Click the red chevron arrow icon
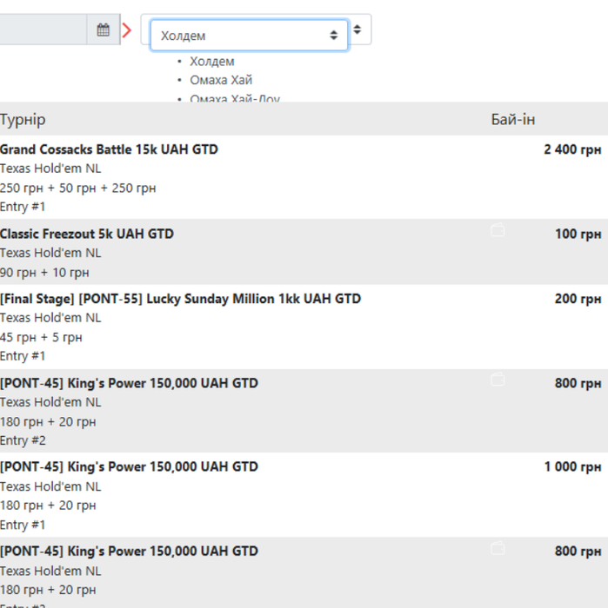Viewport: 608px width, 608px height. [127, 30]
